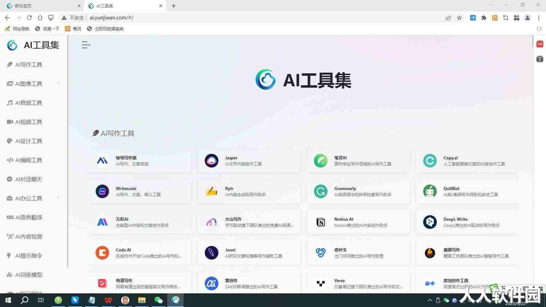Screen dimensions: 546x307
Task: Open the browser extensions puzzle icon
Action: [484, 18]
